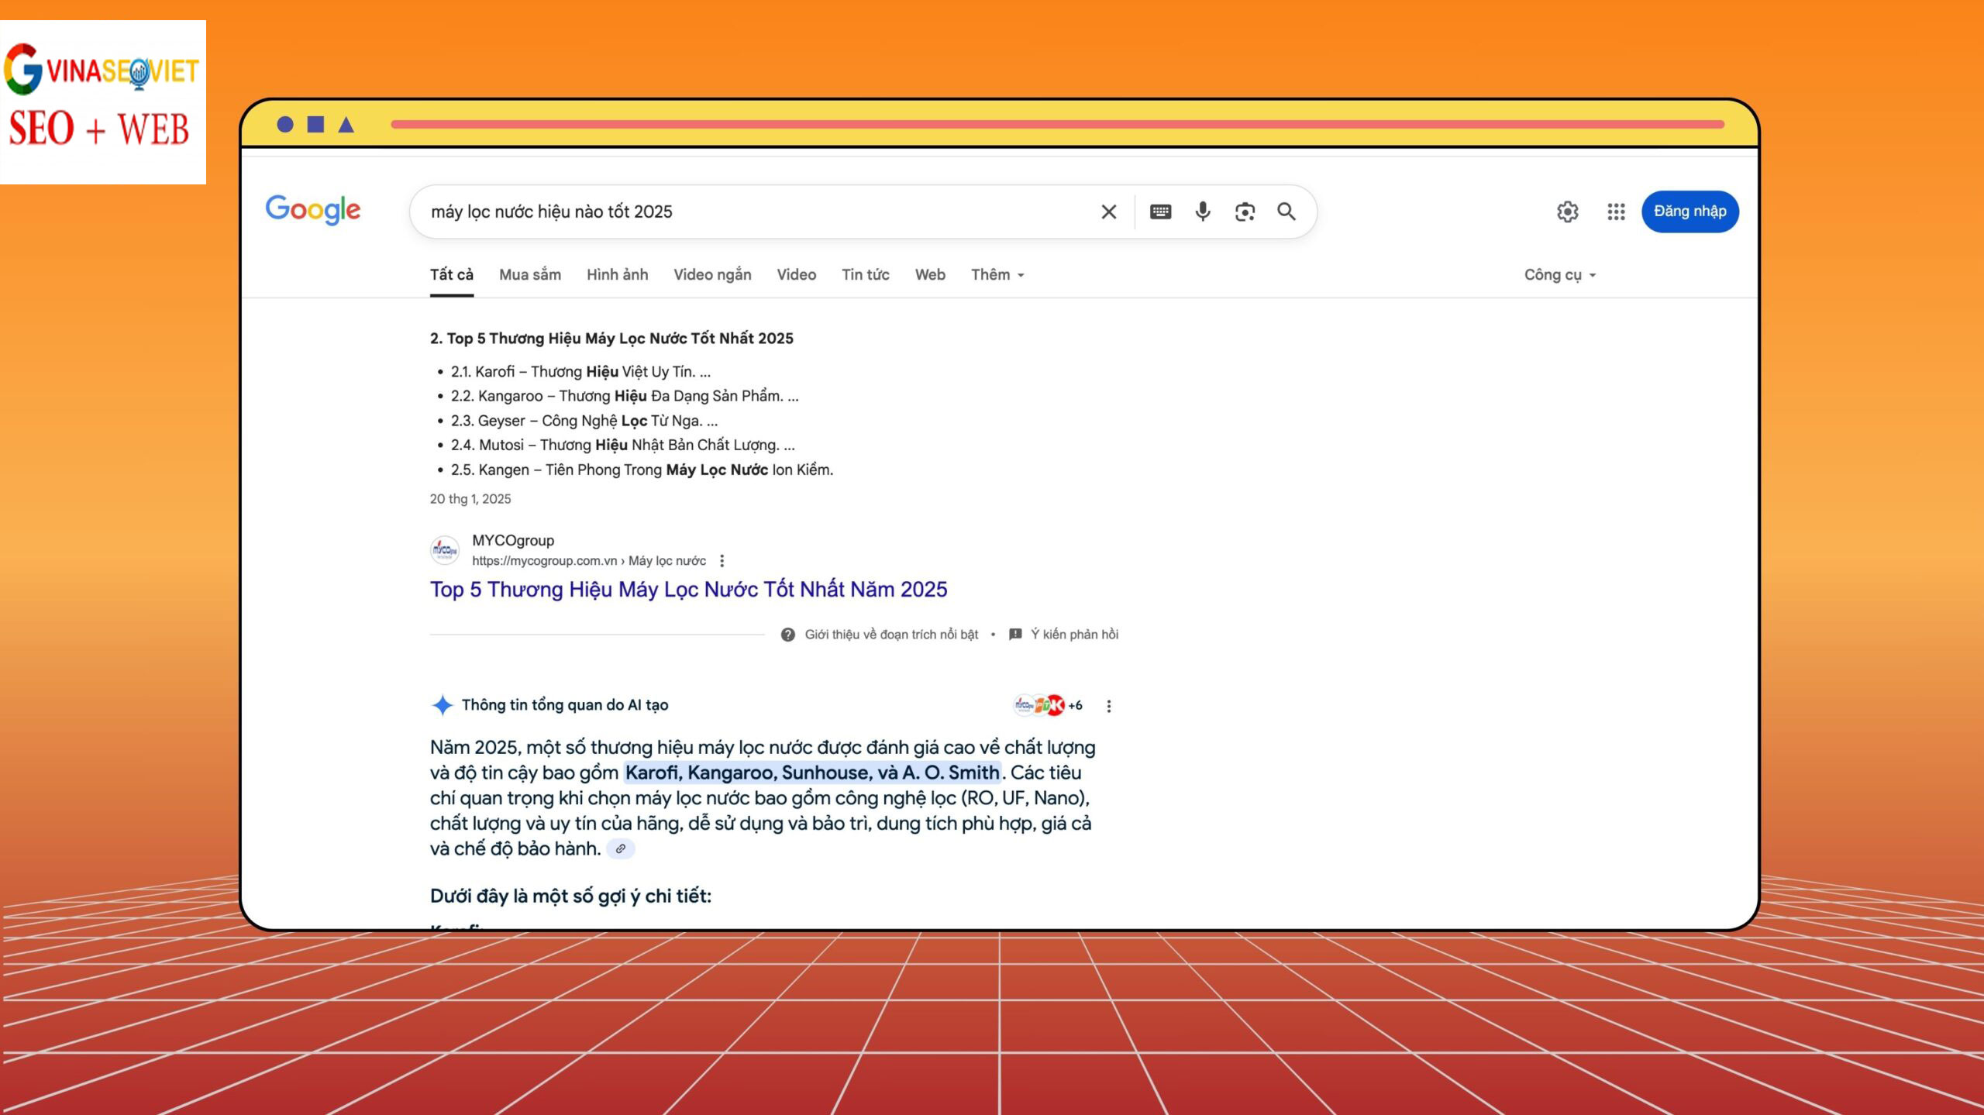Viewport: 1984px width, 1115px height.
Task: Clear the search query with the X icon
Action: pyautogui.click(x=1109, y=212)
